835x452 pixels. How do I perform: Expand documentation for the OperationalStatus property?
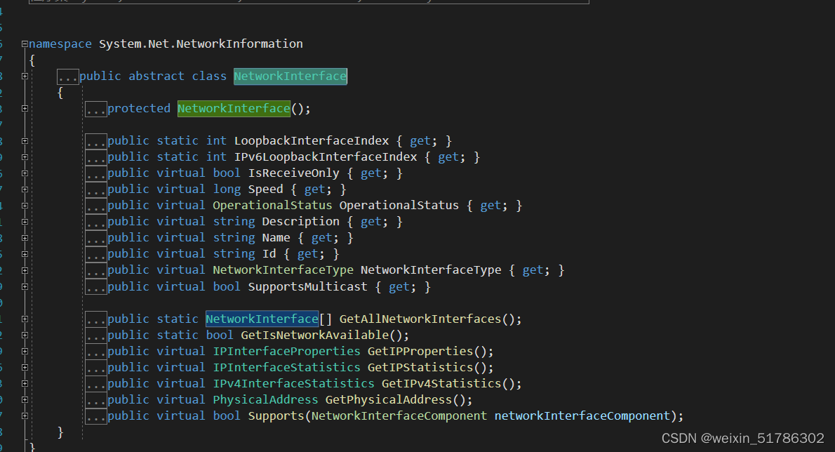coord(96,205)
